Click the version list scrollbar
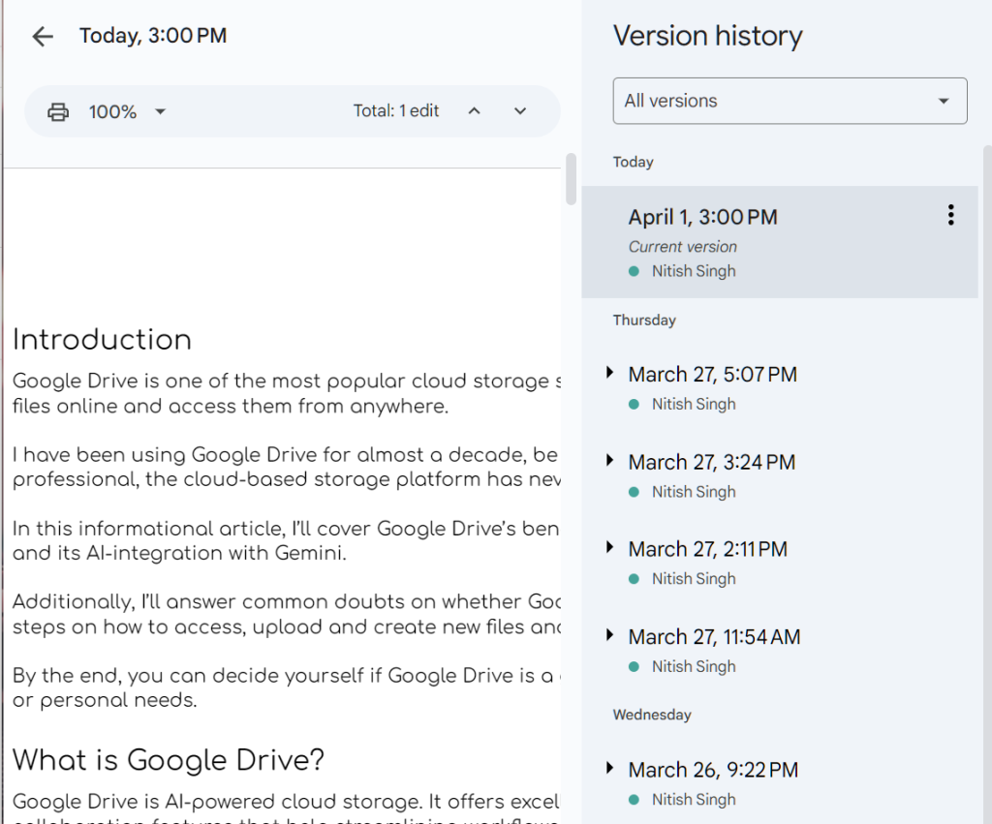This screenshot has height=824, width=992. coord(987,484)
